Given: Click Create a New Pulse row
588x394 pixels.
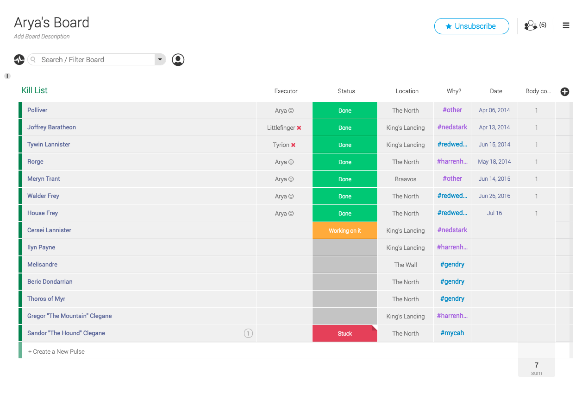Looking at the screenshot, I should pos(56,351).
